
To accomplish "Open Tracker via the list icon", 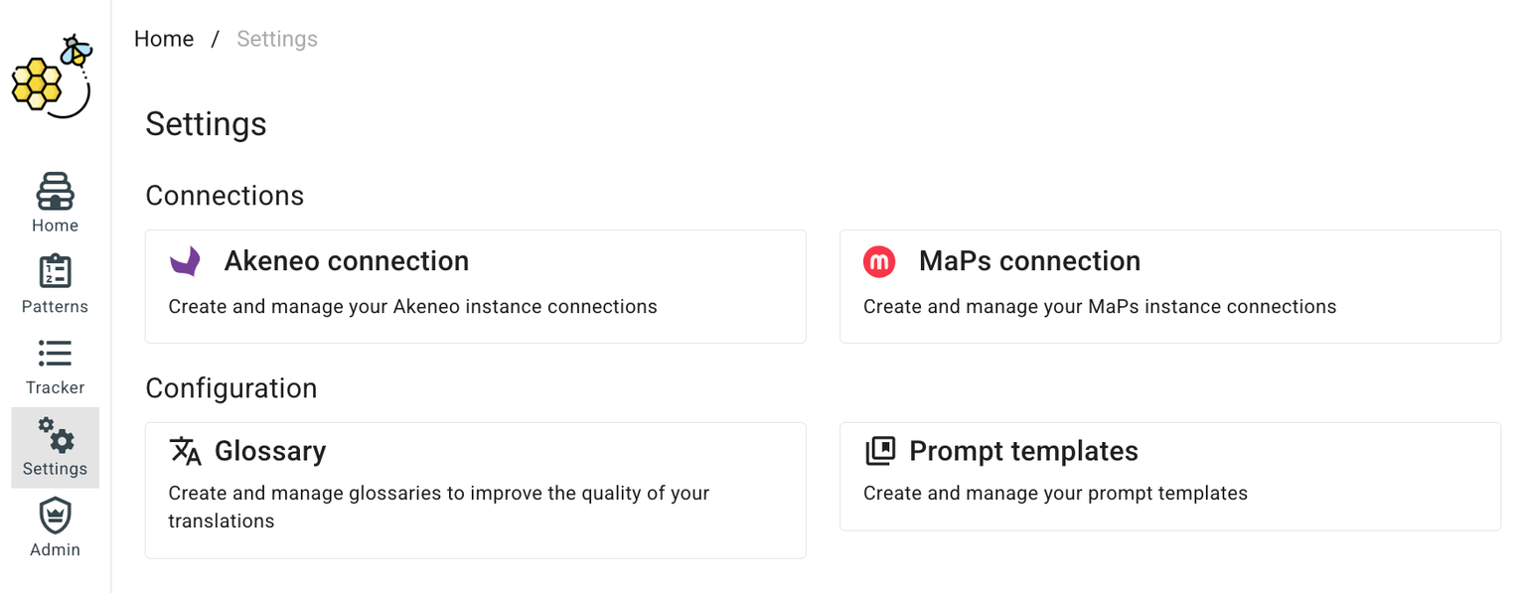I will coord(55,353).
